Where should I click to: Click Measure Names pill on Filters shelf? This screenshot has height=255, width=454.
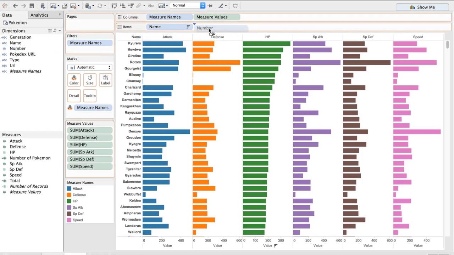tap(90, 43)
